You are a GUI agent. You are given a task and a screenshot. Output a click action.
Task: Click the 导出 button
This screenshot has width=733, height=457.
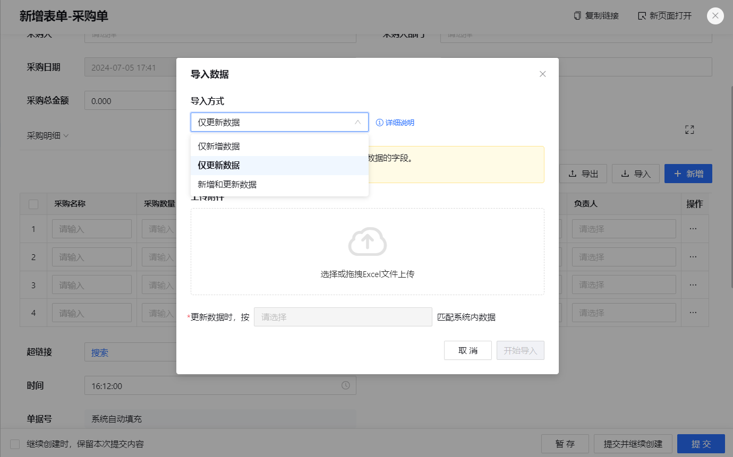tap(583, 174)
